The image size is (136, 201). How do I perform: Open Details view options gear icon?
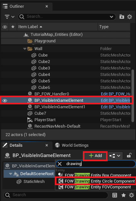131,195
